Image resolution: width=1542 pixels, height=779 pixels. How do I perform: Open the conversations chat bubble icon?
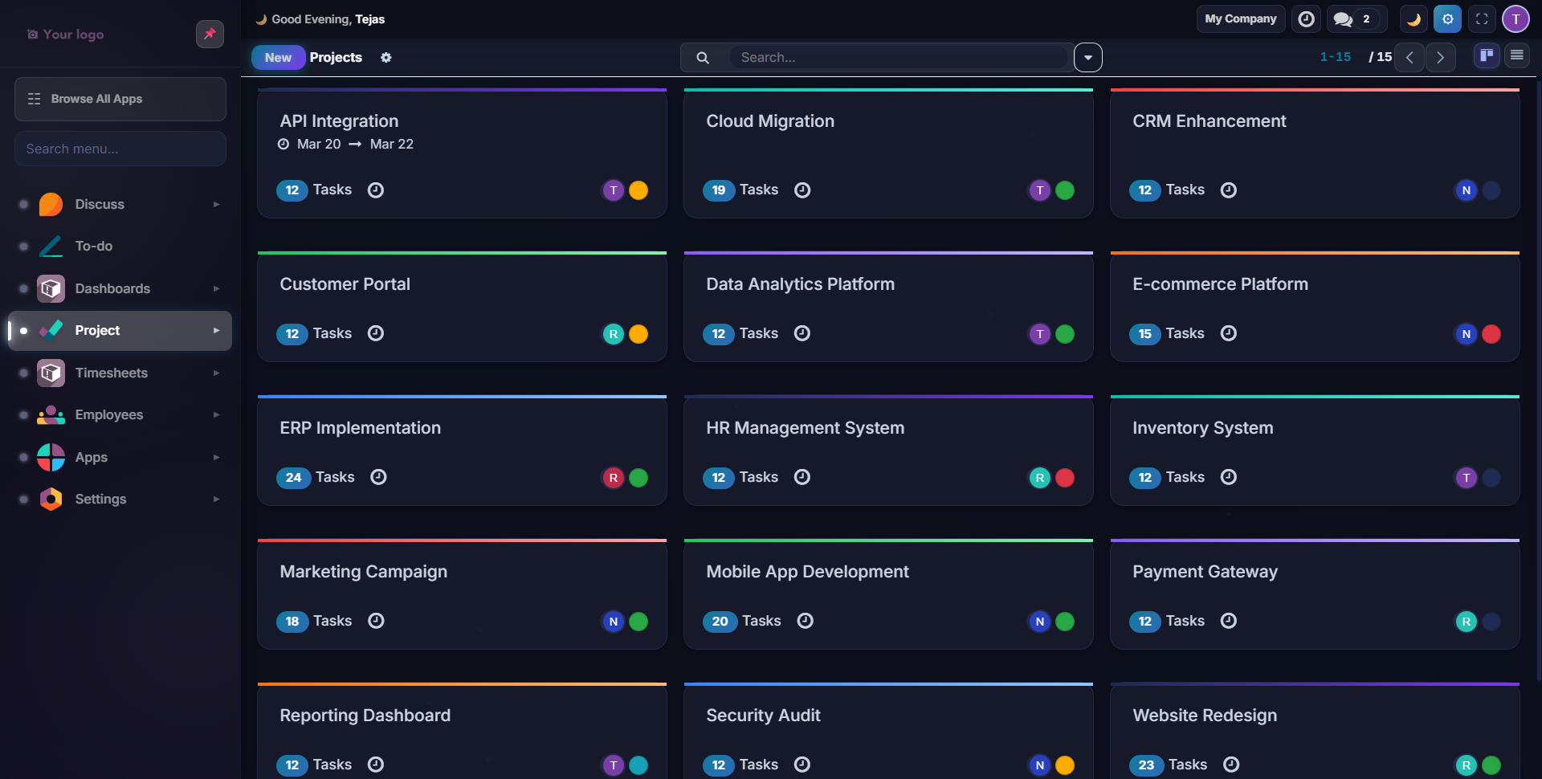tap(1343, 19)
